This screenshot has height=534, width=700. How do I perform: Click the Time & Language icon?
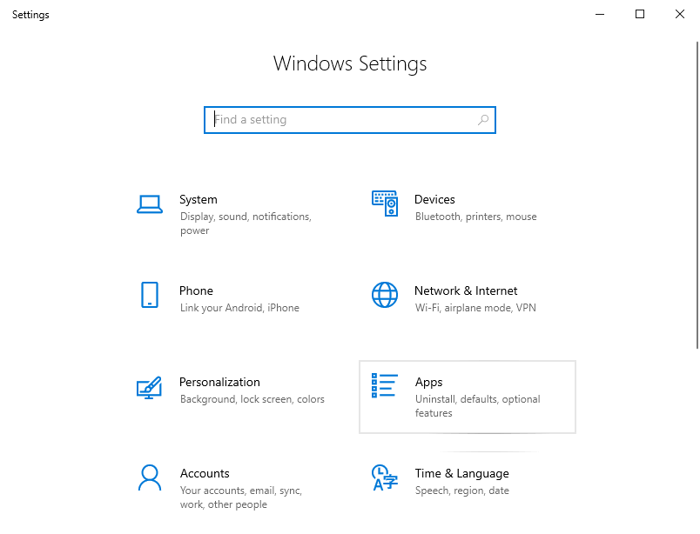[385, 477]
